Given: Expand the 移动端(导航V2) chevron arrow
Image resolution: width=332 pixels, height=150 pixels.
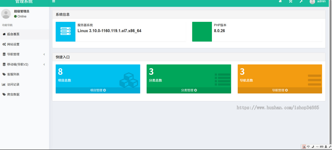Looking at the screenshot, I should (44, 64).
